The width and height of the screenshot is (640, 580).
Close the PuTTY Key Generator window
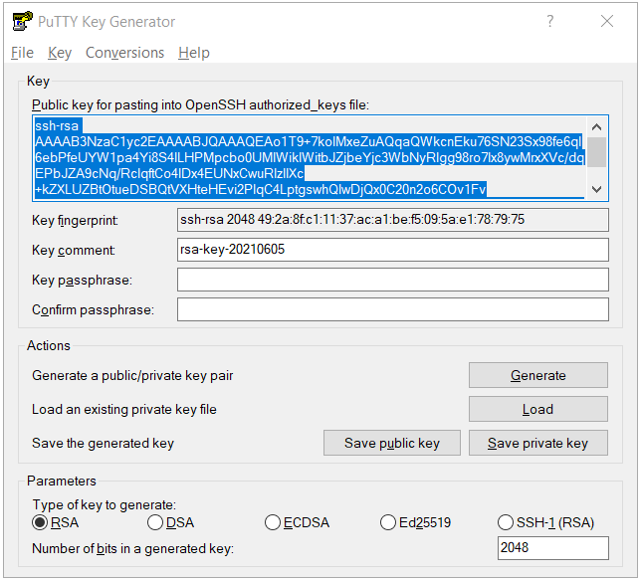[607, 21]
